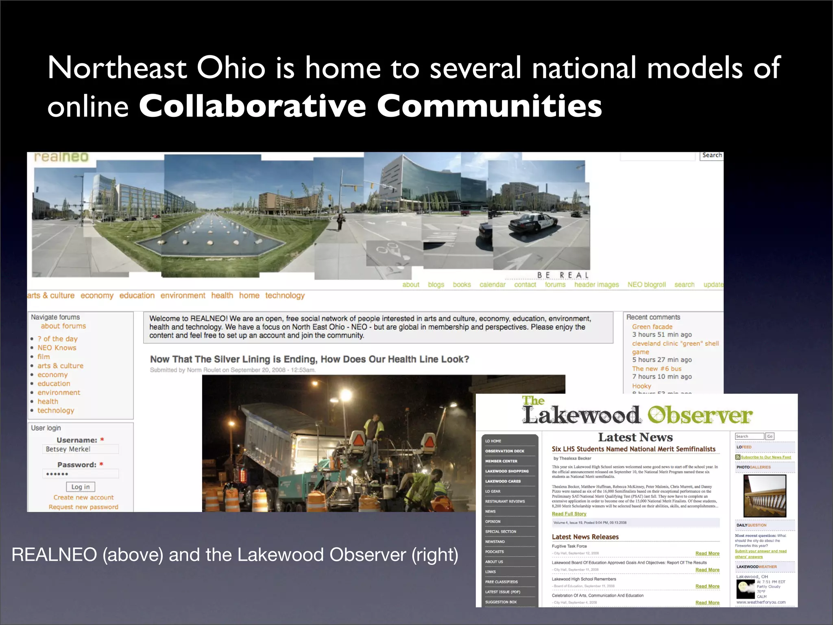Open FREE CLASSIFIEDS sidebar item

pyautogui.click(x=501, y=582)
